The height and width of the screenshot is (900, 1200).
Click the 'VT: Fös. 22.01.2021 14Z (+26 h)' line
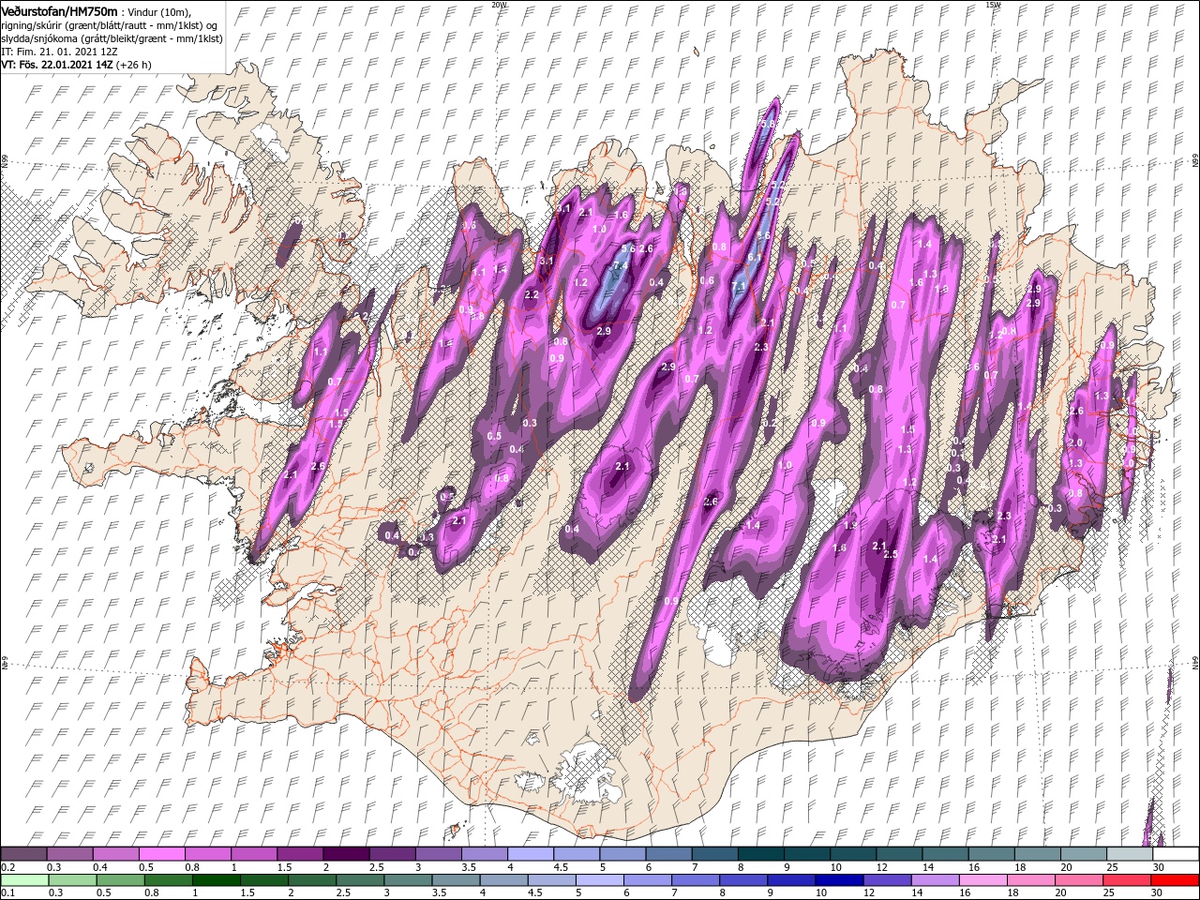point(77,65)
